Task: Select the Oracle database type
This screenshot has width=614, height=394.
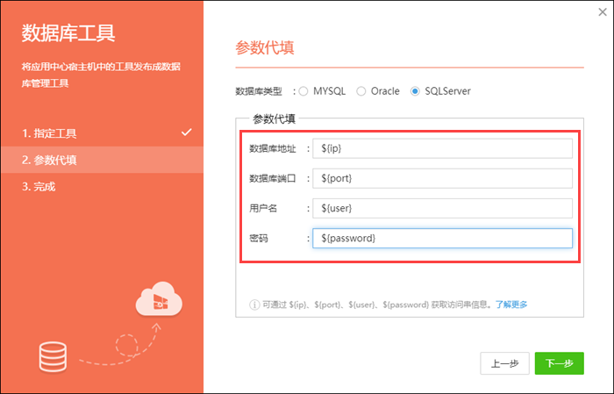Action: pos(361,91)
